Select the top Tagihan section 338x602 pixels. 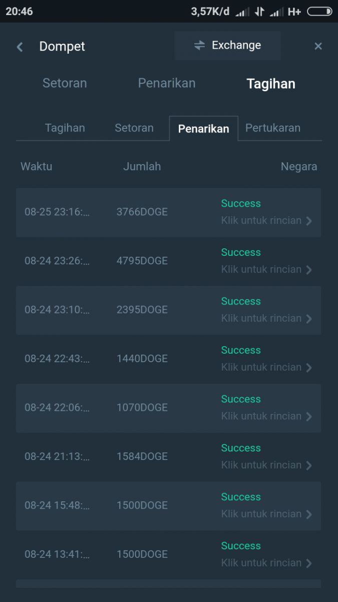click(x=271, y=84)
